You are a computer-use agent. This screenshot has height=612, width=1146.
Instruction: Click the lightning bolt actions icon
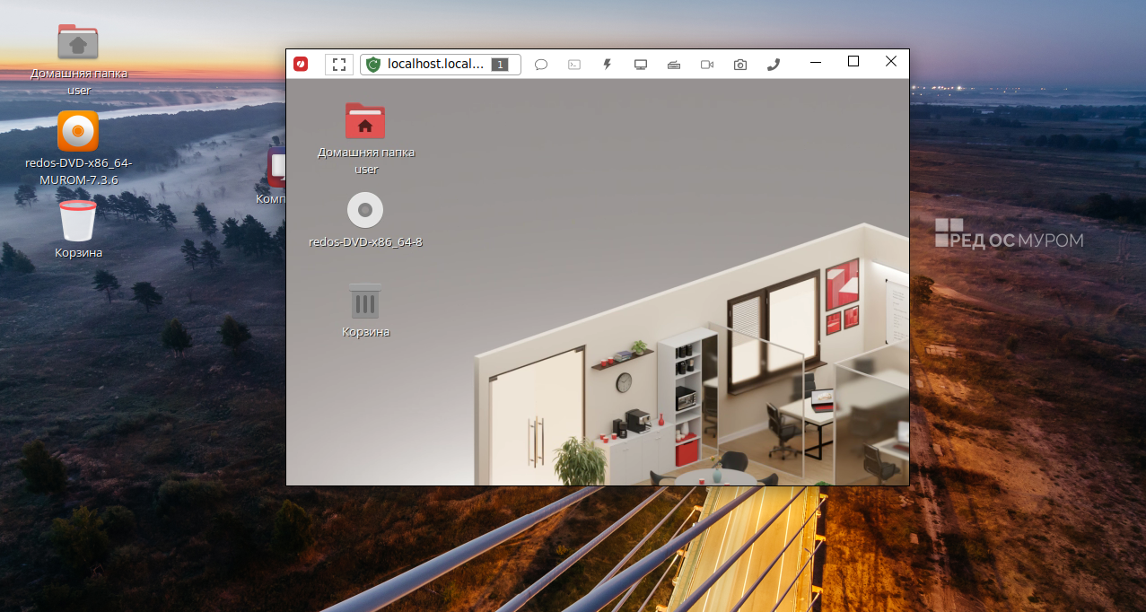pos(608,65)
